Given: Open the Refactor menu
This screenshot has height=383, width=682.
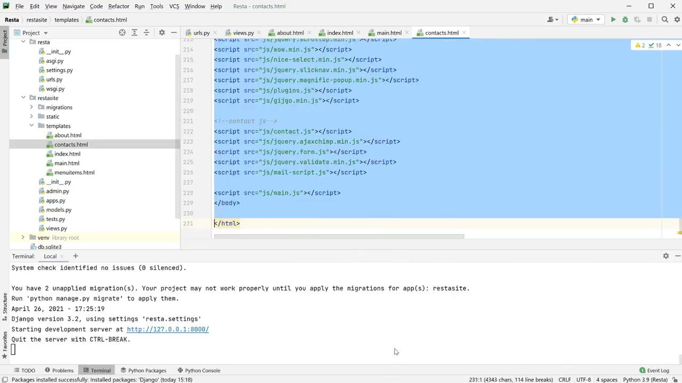Looking at the screenshot, I should point(119,6).
